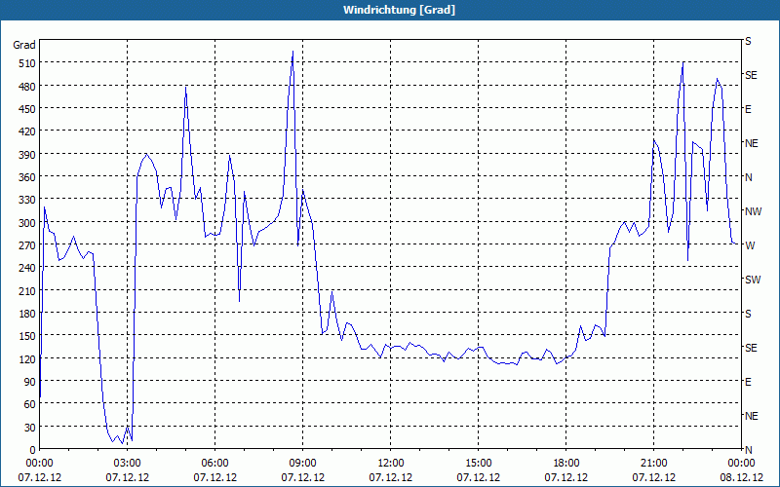Select the 00:00 label above 08.12.12

point(742,464)
